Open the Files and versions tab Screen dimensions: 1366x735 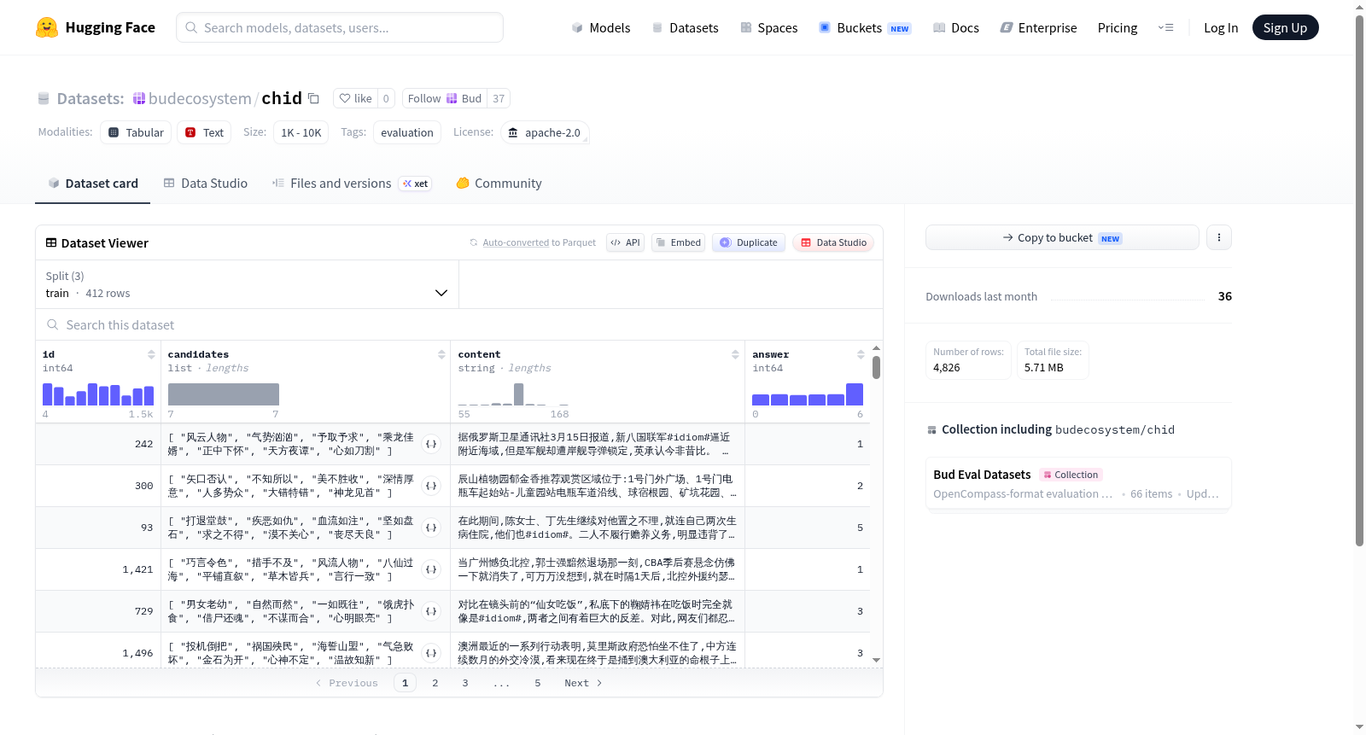coord(352,184)
